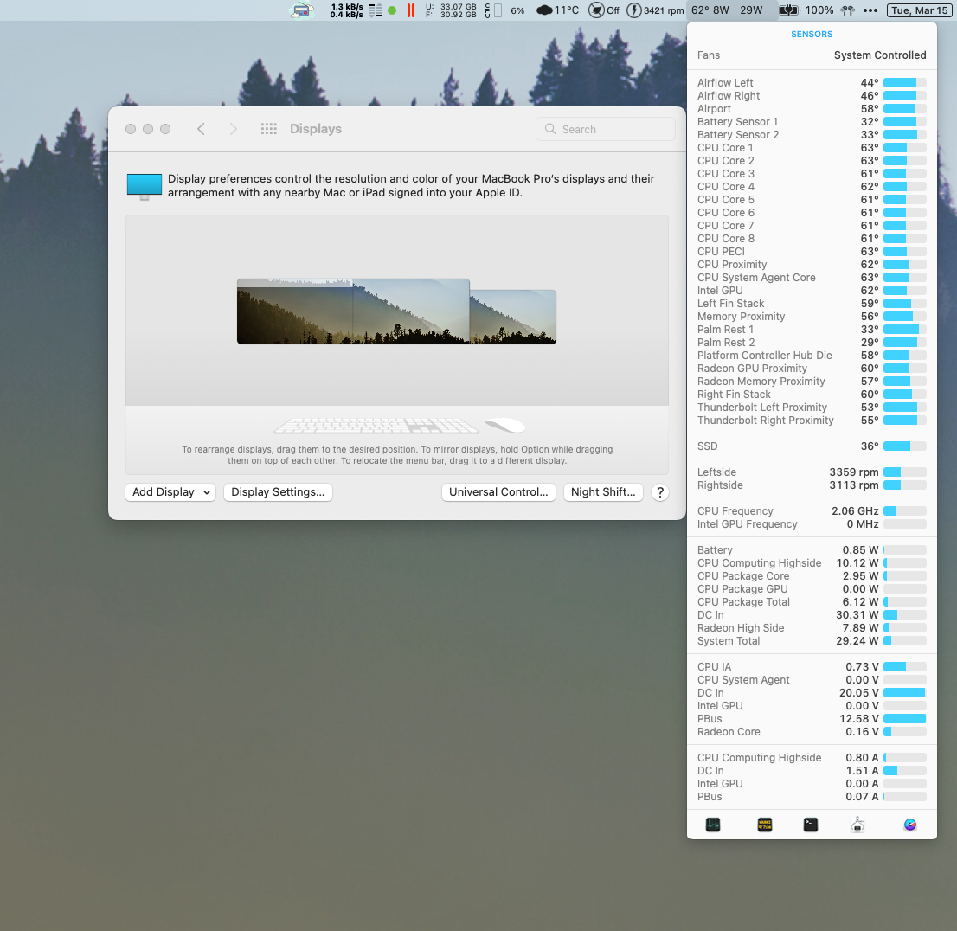Open Activity Monitor from the sensors panel footer
The image size is (957, 931).
click(713, 825)
